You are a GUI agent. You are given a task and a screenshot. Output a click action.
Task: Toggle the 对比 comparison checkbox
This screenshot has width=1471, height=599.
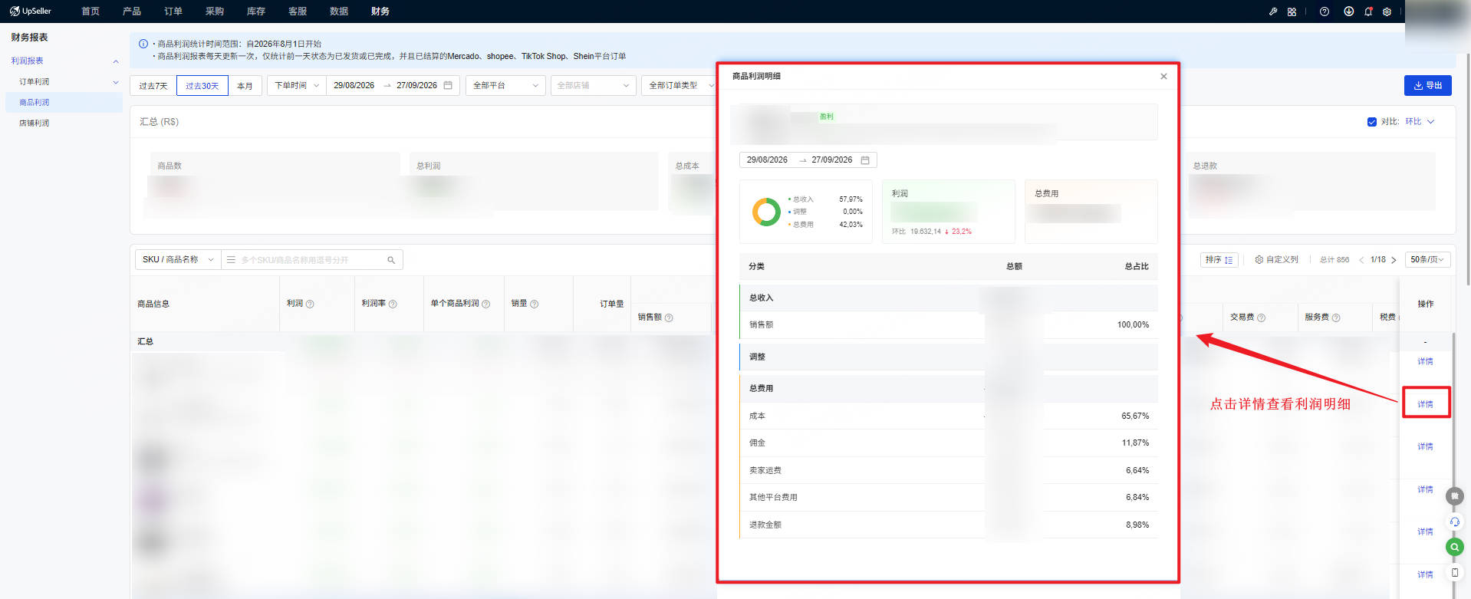click(1372, 122)
